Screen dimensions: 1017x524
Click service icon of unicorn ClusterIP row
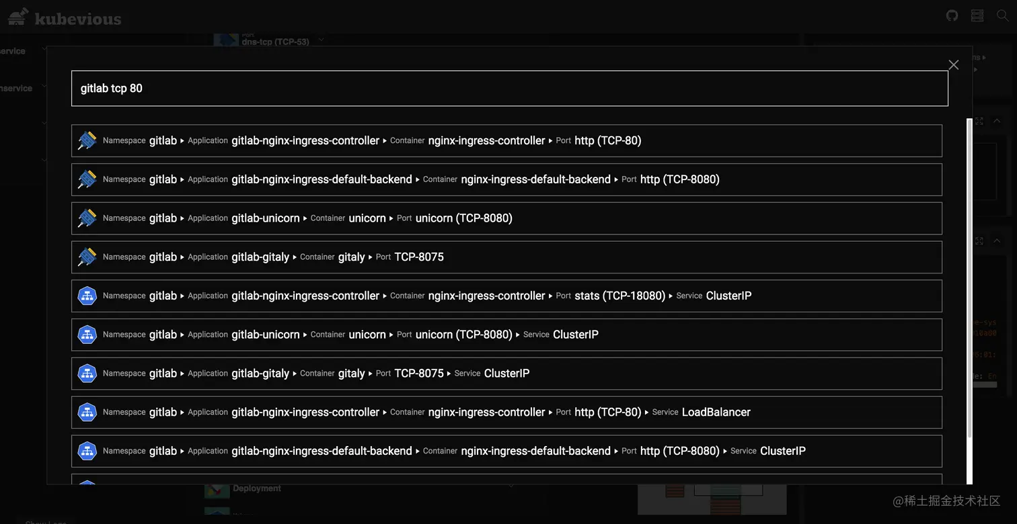pyautogui.click(x=87, y=335)
